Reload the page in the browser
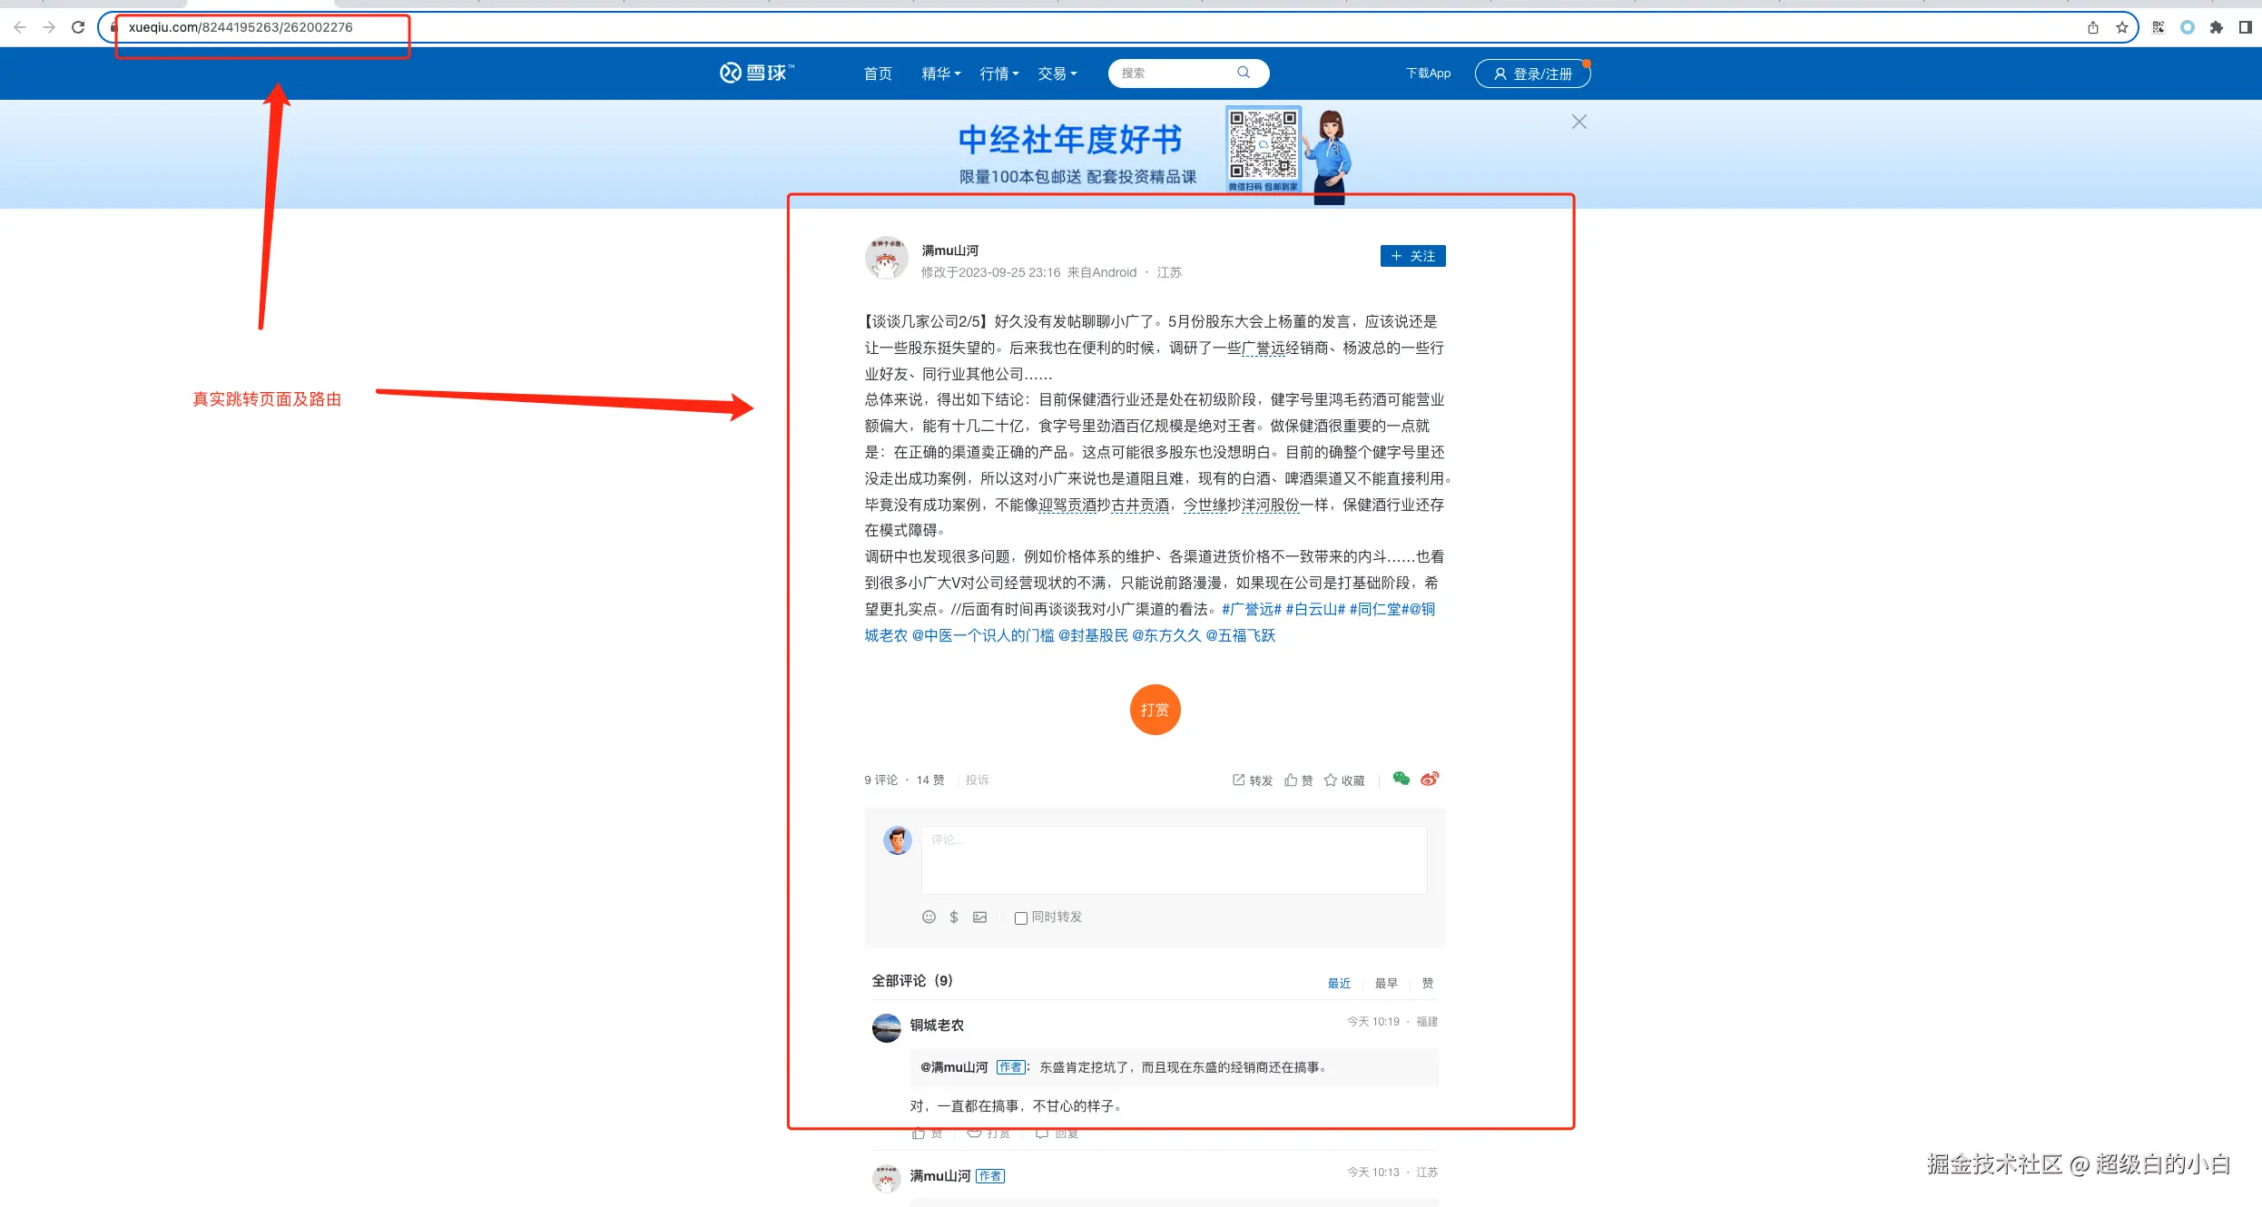The image size is (2262, 1207). (x=78, y=27)
